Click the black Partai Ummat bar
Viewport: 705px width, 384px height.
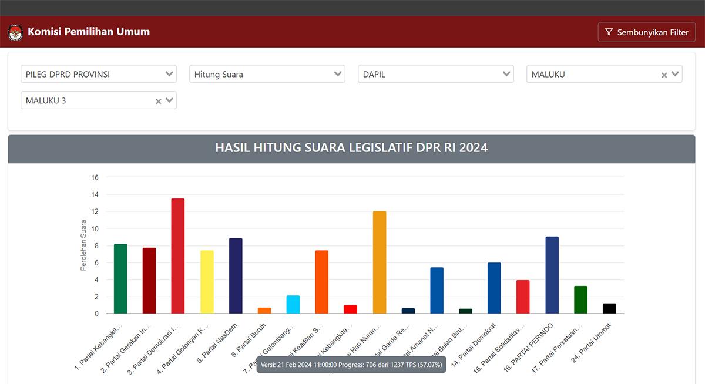[x=609, y=308]
